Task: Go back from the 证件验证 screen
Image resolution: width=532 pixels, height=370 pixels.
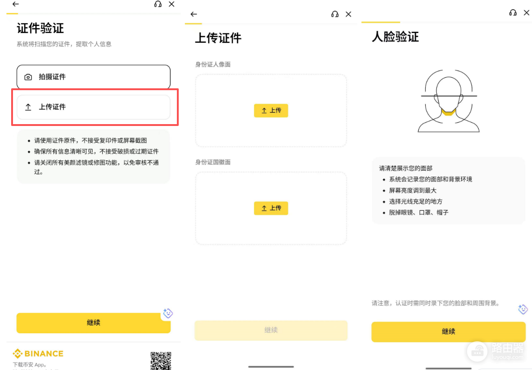Action: [16, 4]
